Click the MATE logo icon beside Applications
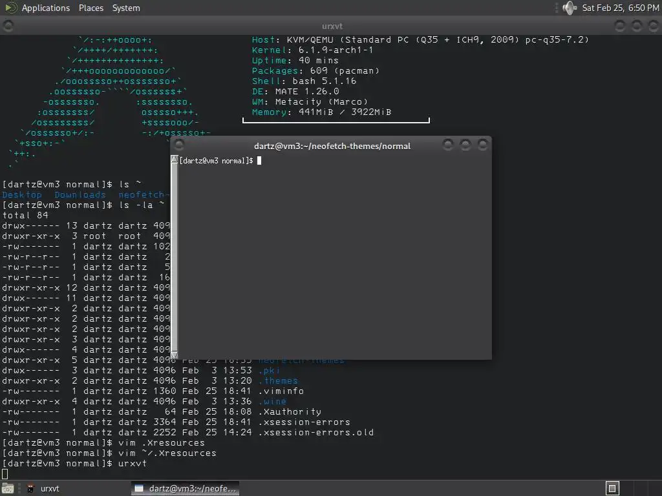The image size is (662, 496). click(x=11, y=8)
